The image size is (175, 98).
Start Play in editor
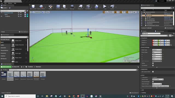(x=105, y=6)
